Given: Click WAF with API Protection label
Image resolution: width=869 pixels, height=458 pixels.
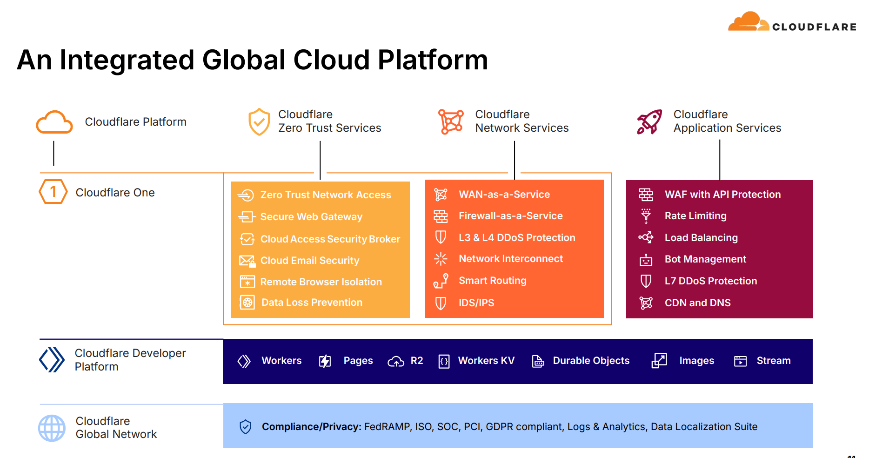Looking at the screenshot, I should click(722, 195).
